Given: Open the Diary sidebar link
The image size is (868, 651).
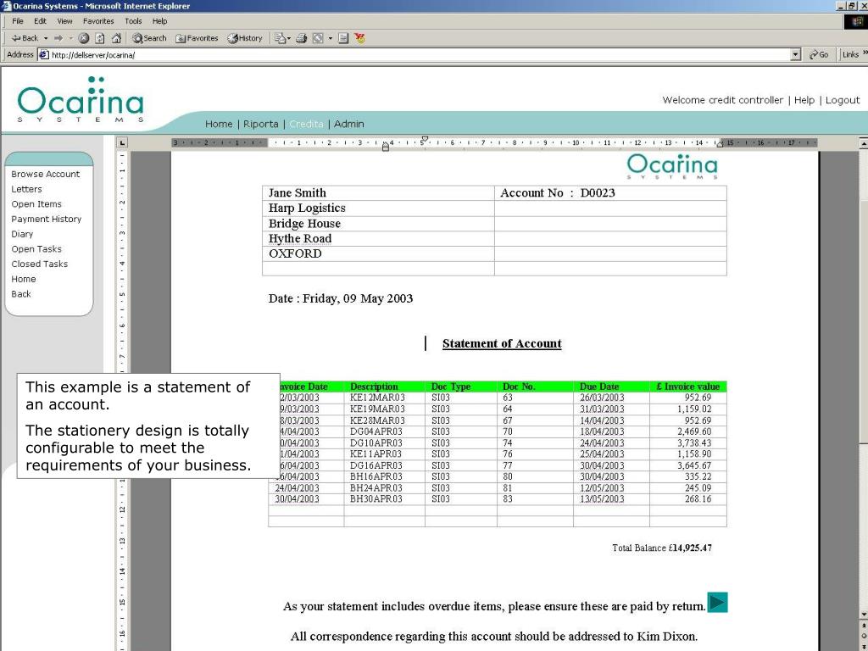Looking at the screenshot, I should coord(22,234).
